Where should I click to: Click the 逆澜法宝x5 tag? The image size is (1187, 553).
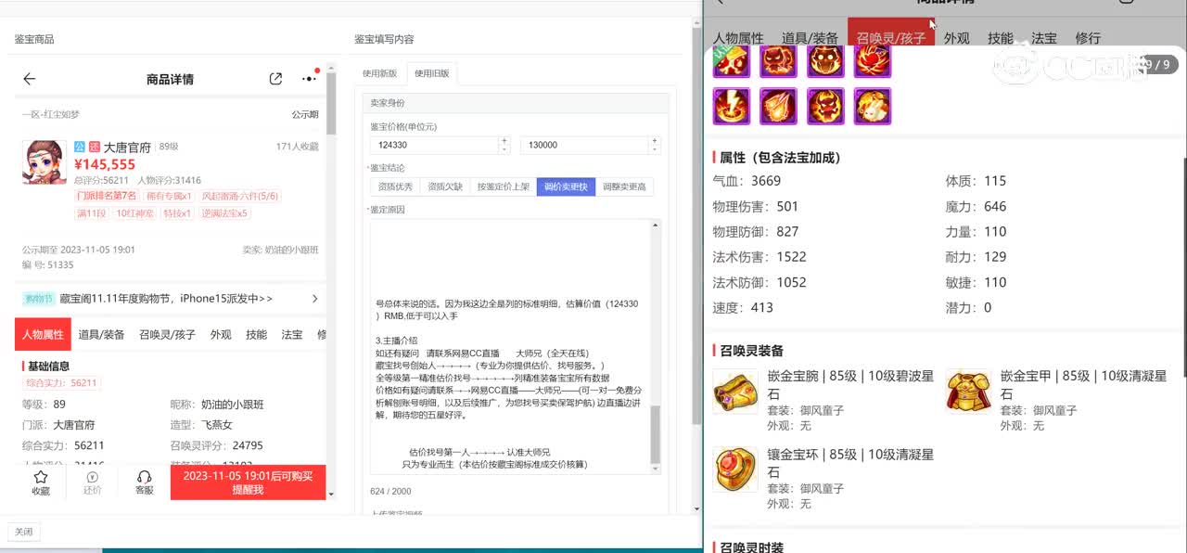[x=224, y=213]
